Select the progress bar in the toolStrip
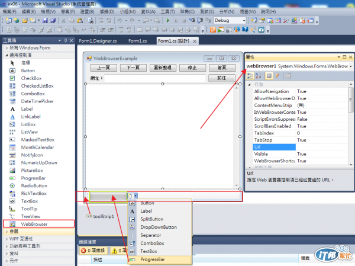Image resolution: width=355 pixels, height=266 pixels. click(108, 196)
